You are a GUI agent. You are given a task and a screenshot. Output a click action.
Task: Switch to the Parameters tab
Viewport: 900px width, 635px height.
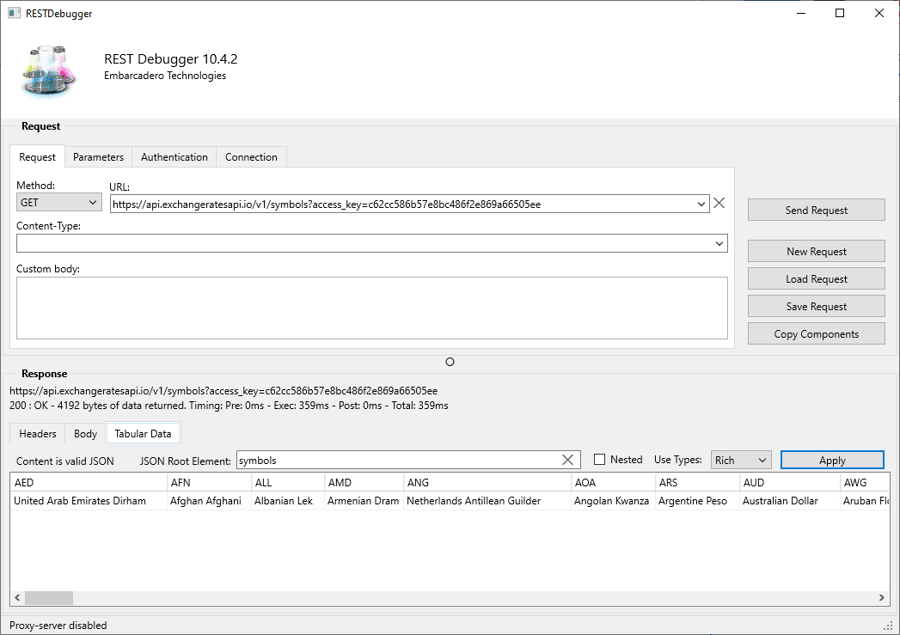[x=98, y=157]
